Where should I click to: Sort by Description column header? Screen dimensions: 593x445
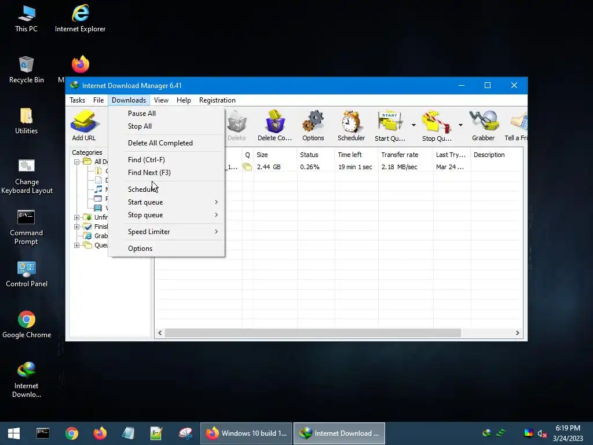click(496, 155)
